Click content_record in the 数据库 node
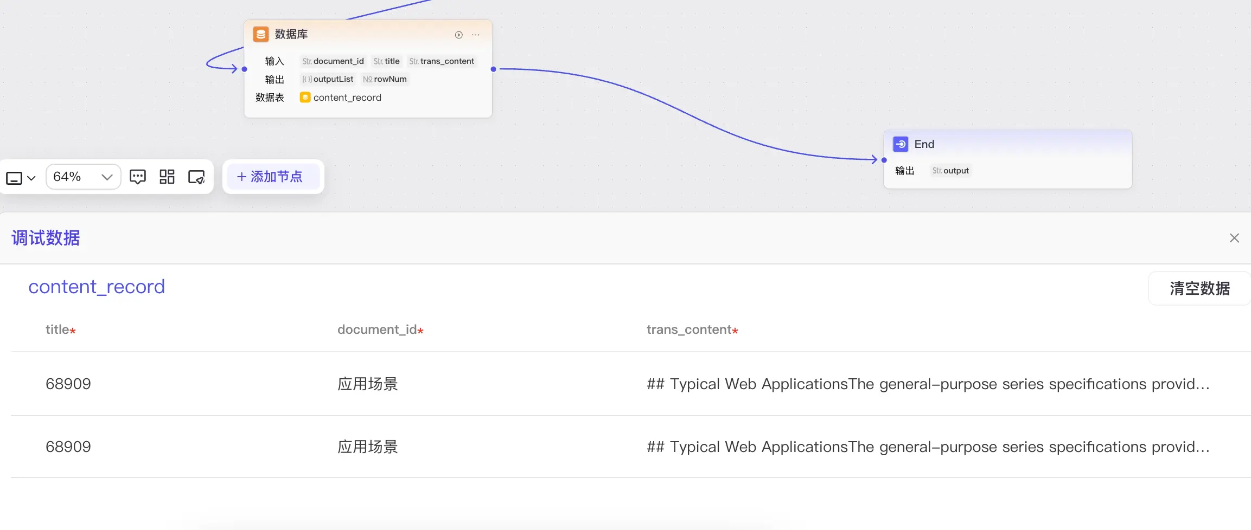Screen dimensions: 1251x530 point(347,98)
